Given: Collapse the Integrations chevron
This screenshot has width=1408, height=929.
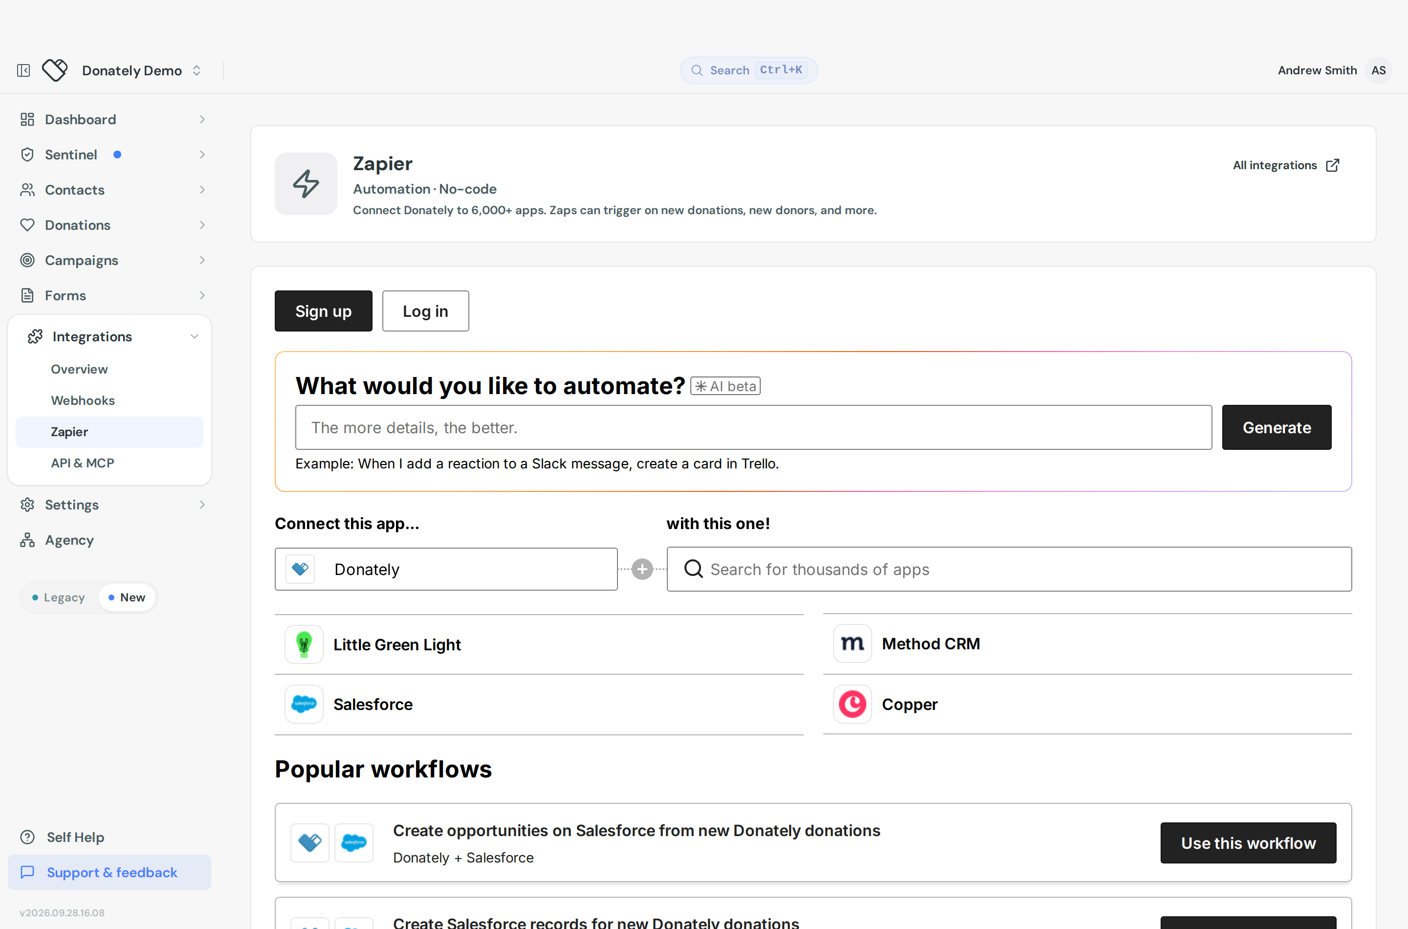Looking at the screenshot, I should (x=194, y=336).
